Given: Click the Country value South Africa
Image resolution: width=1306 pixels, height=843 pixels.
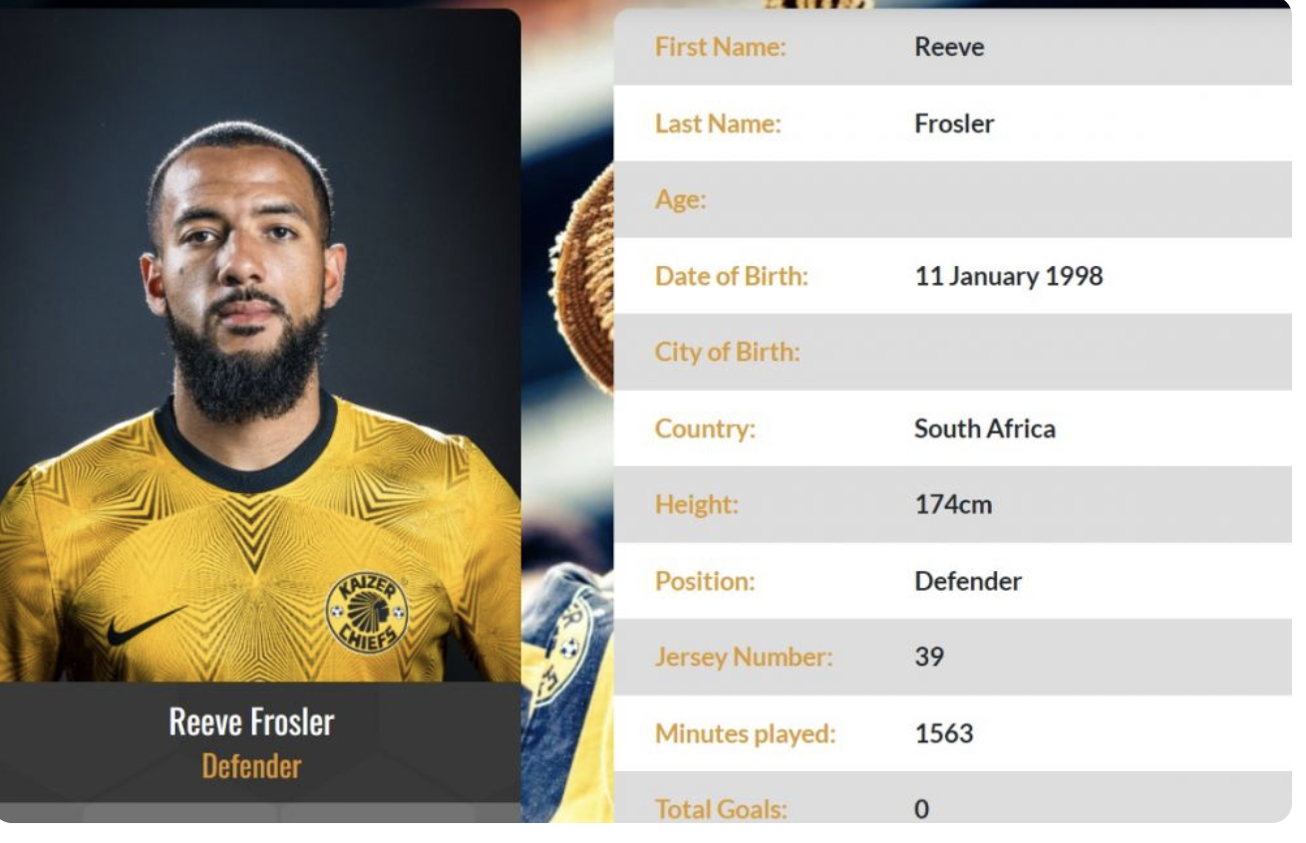Looking at the screenshot, I should 984,428.
